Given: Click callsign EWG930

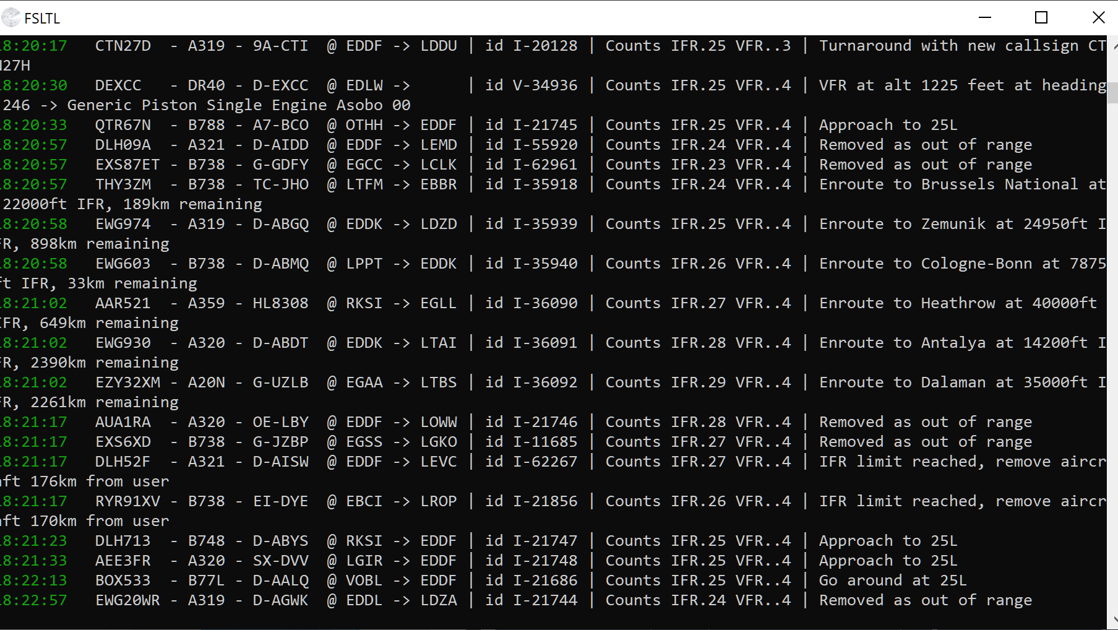Looking at the screenshot, I should (x=123, y=343).
